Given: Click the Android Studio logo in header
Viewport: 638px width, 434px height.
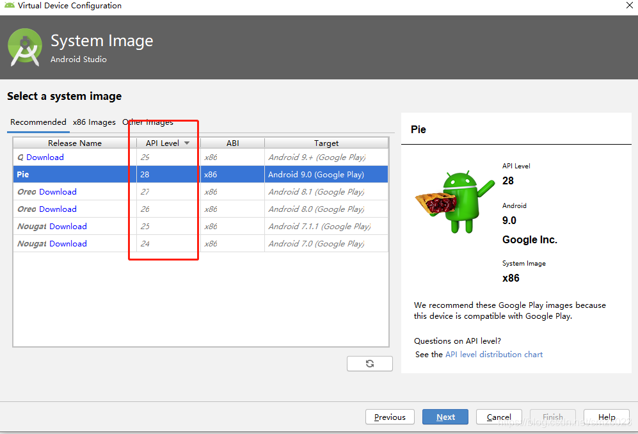Looking at the screenshot, I should point(25,47).
